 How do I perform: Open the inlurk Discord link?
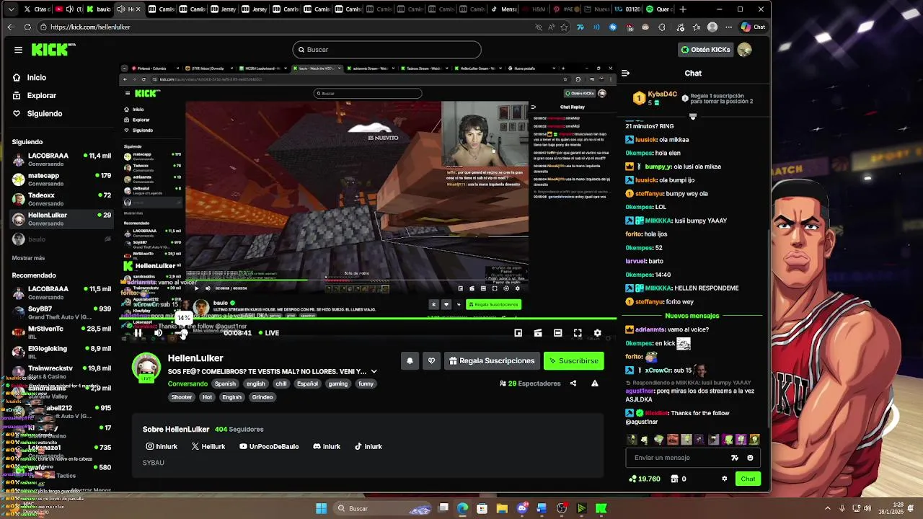pyautogui.click(x=327, y=446)
